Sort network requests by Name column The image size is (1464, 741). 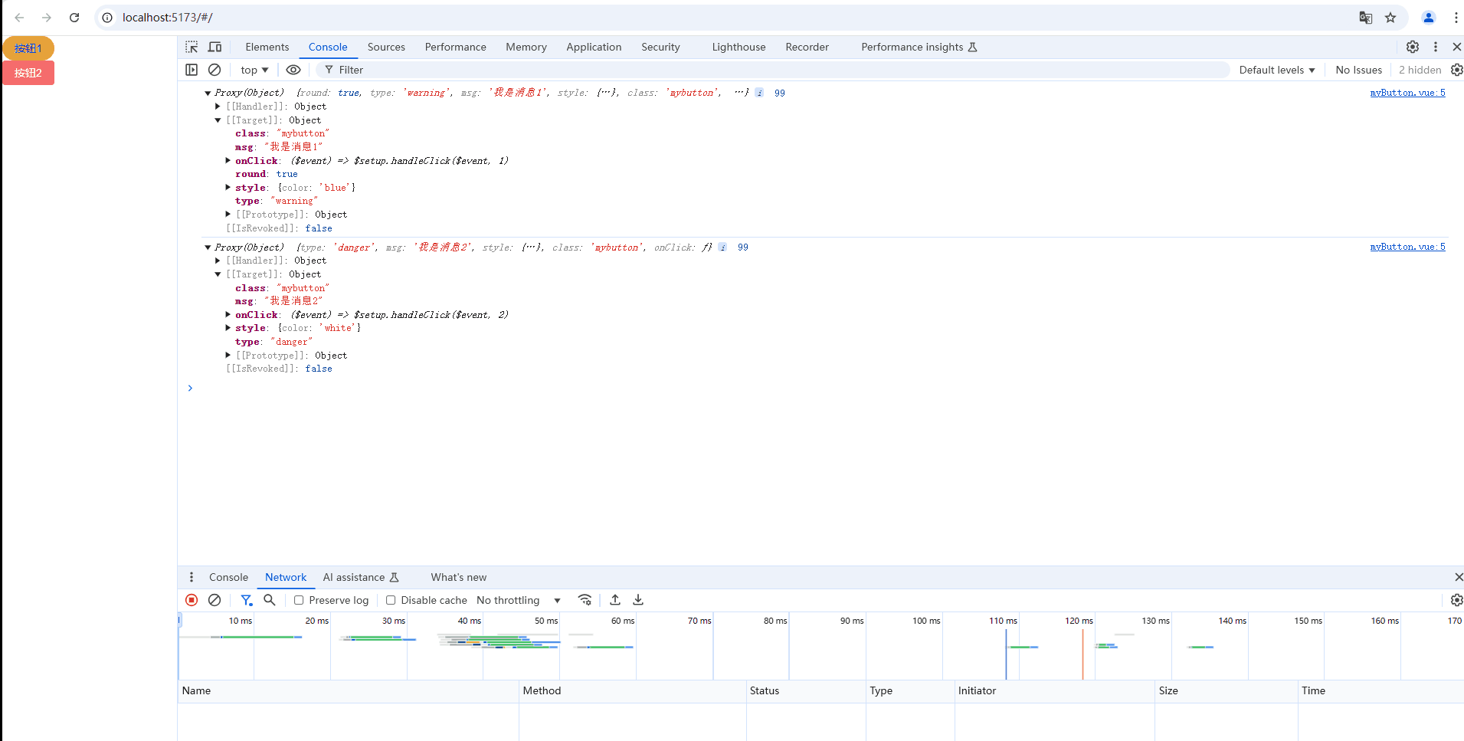(349, 690)
